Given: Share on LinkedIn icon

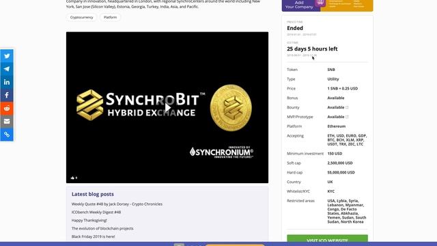Looking at the screenshot, I should pos(7,82).
